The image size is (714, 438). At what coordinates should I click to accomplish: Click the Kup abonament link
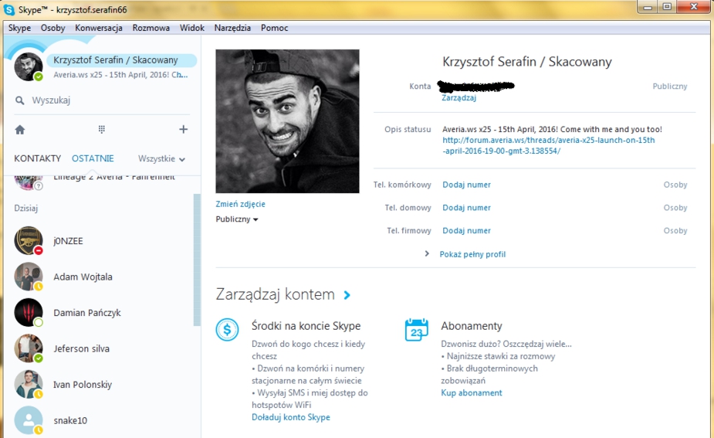pos(471,393)
